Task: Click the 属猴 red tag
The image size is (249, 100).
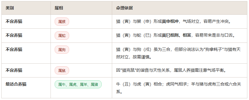Action: coord(62,22)
